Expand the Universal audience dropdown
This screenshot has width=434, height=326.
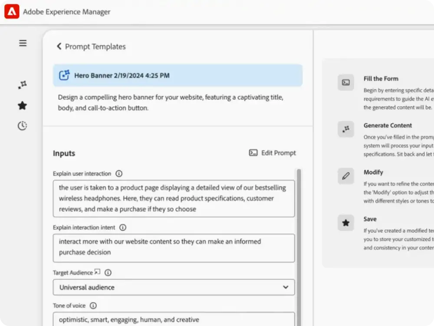click(174, 287)
